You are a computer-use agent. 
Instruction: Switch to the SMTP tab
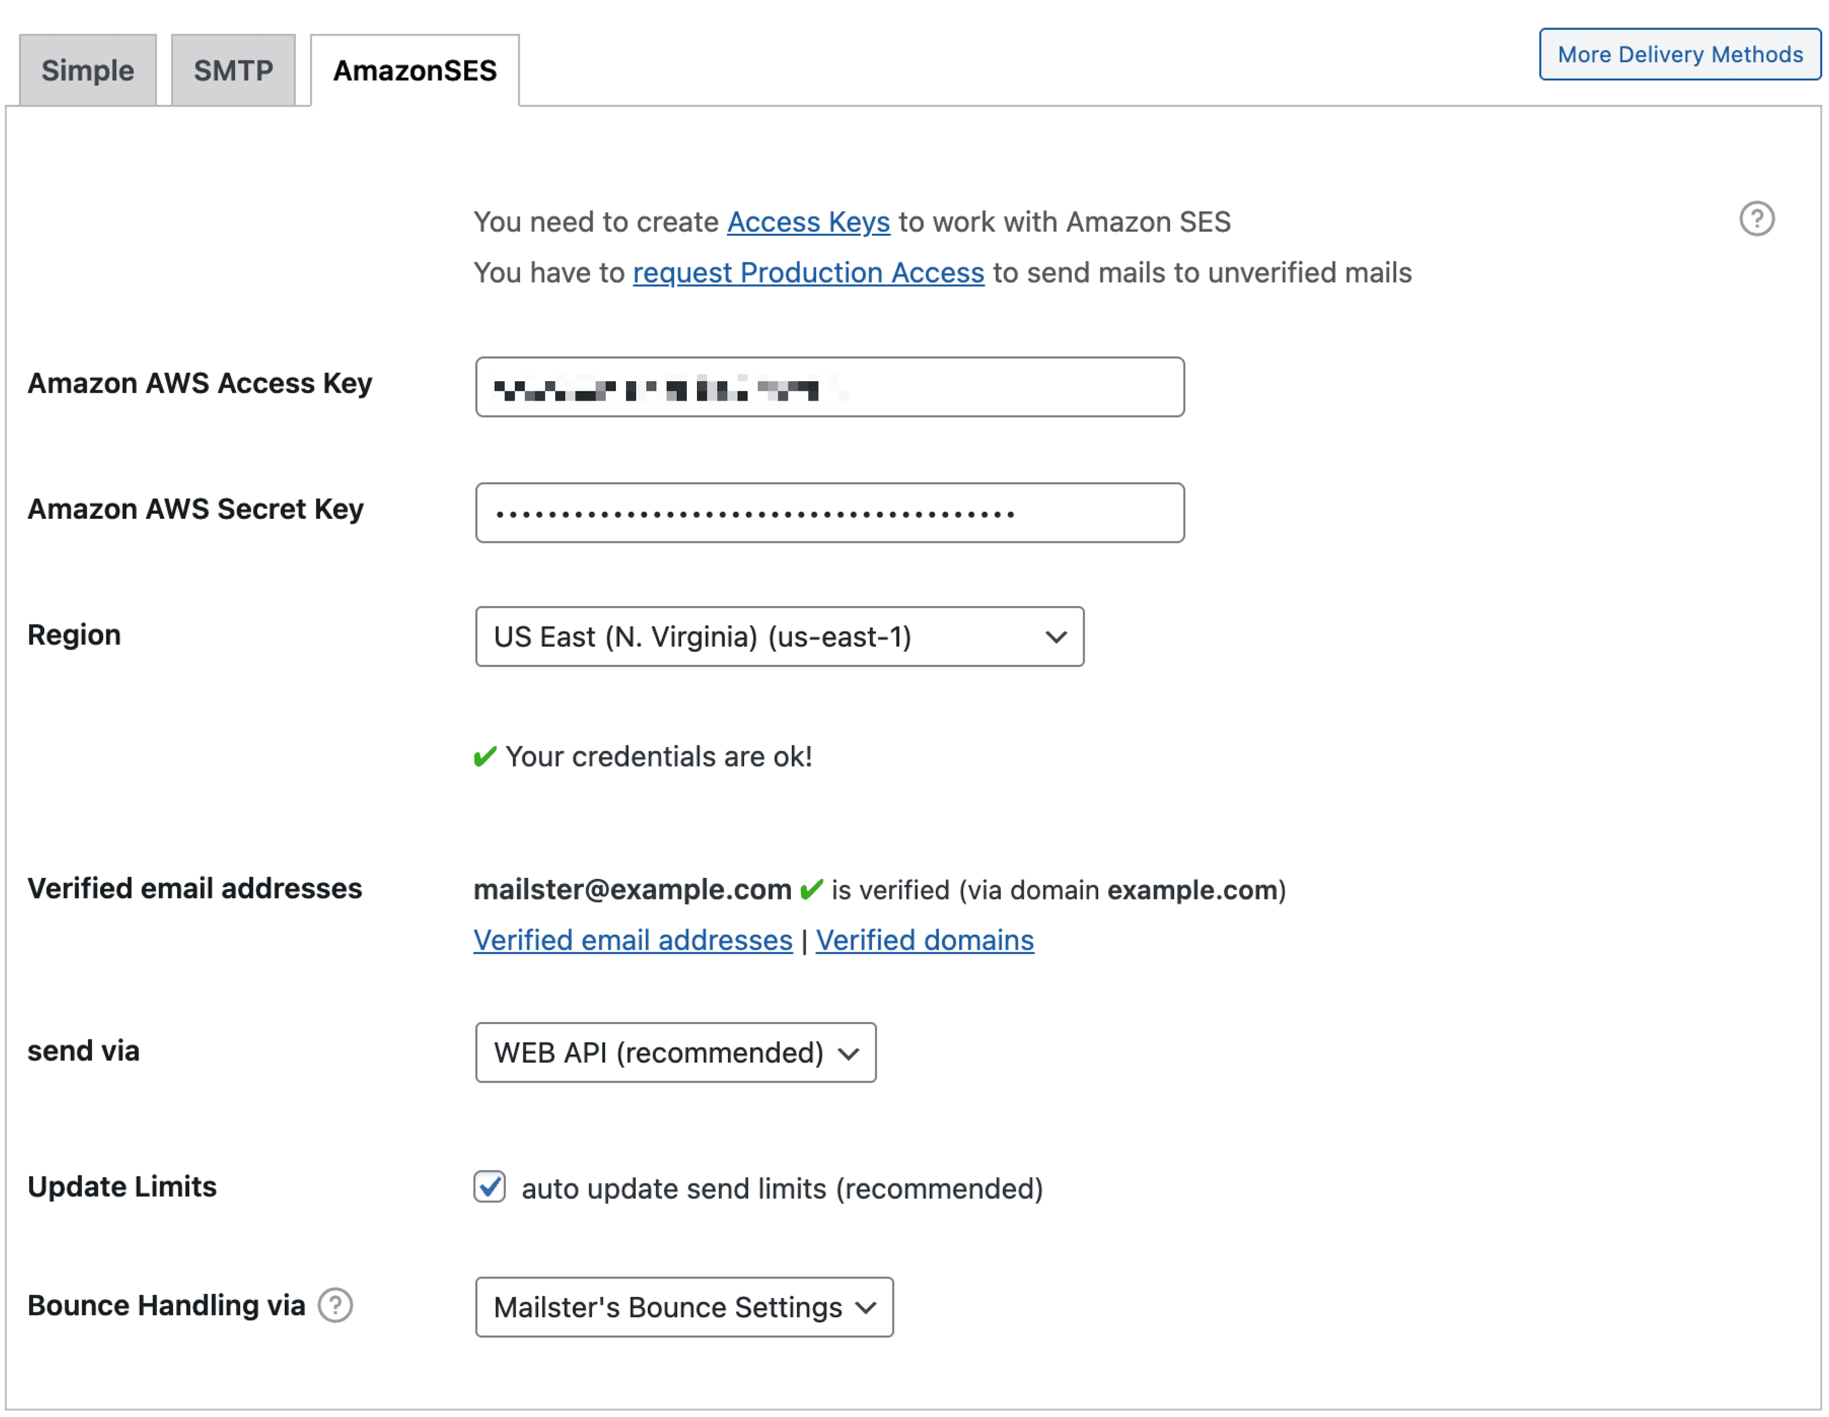click(233, 71)
